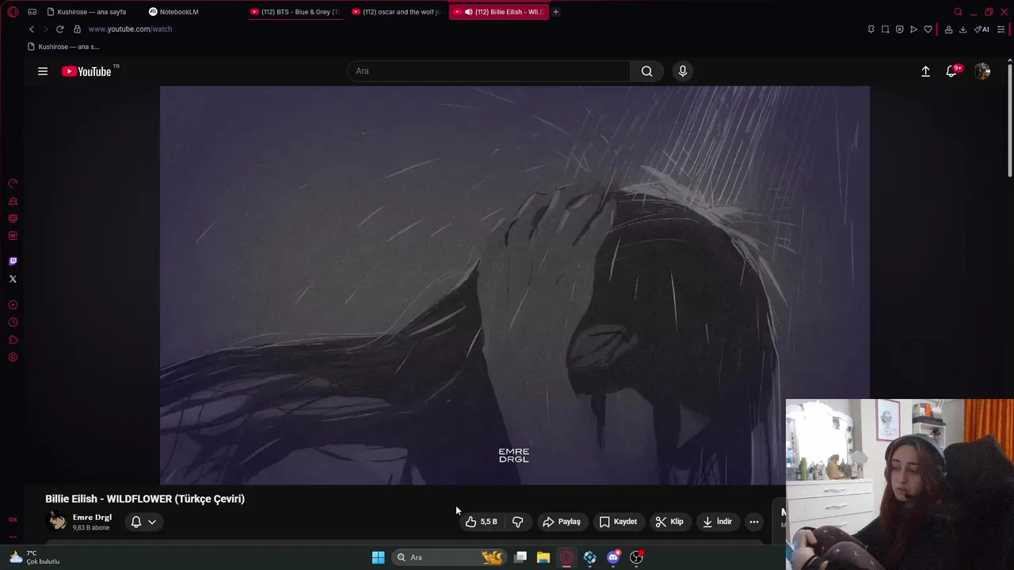Viewport: 1014px width, 570px height.
Task: Submit search with the magnifier button
Action: (x=647, y=71)
